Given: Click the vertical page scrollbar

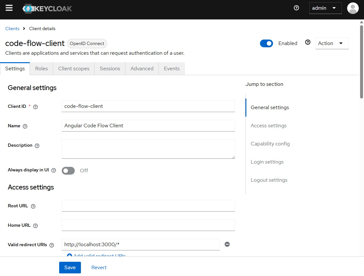Looking at the screenshot, I should tap(361, 62).
